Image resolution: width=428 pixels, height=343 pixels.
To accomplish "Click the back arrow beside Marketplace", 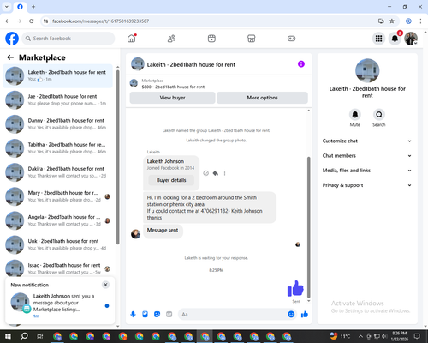I will pos(10,57).
